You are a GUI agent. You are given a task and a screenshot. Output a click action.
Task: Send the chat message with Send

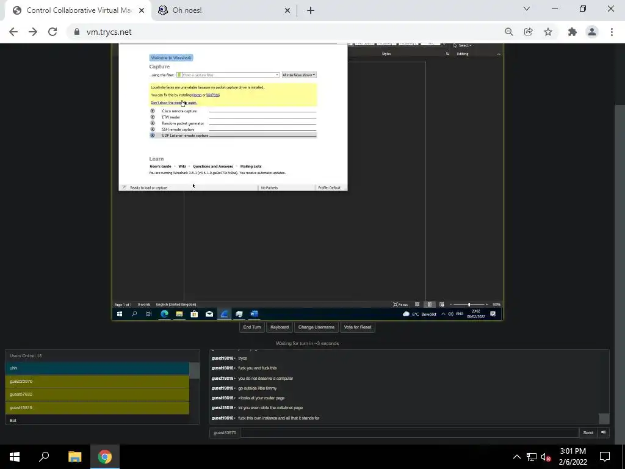click(588, 432)
